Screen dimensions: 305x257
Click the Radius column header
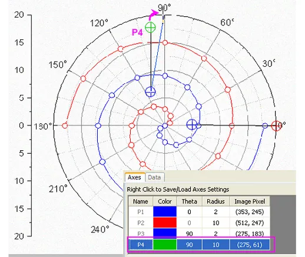point(216,201)
